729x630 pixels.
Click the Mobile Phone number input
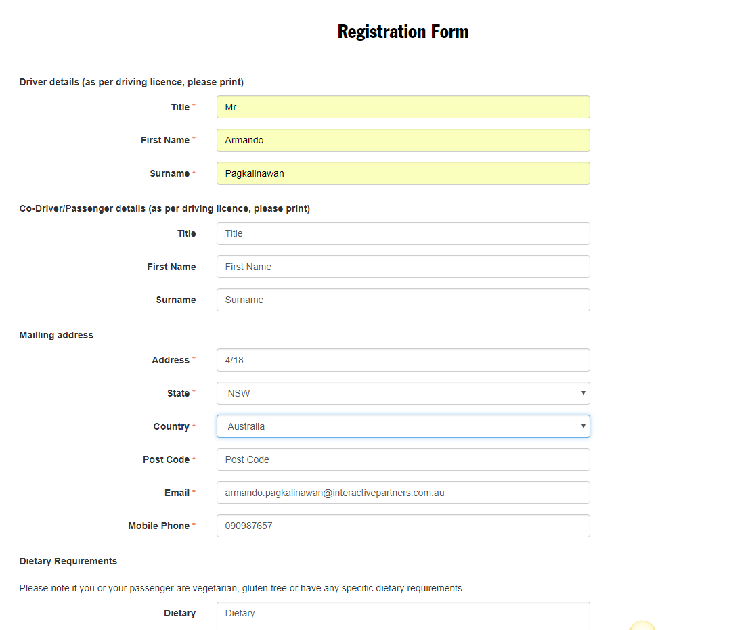tap(403, 526)
